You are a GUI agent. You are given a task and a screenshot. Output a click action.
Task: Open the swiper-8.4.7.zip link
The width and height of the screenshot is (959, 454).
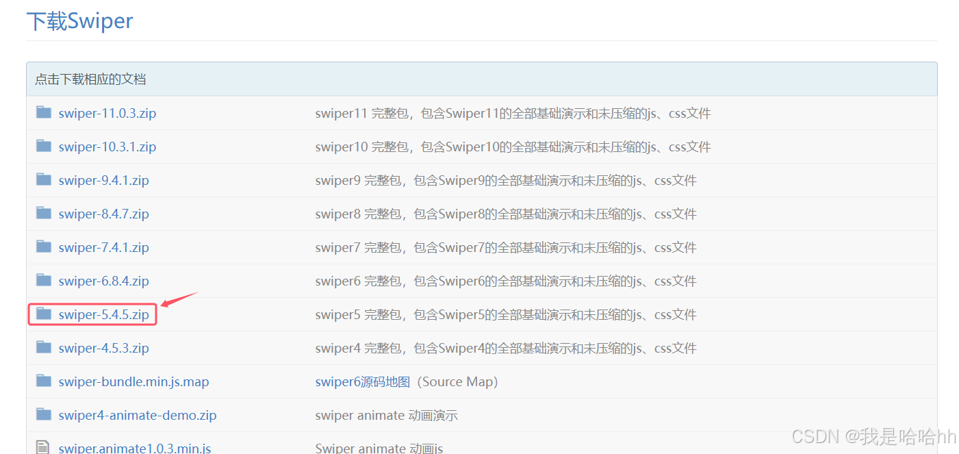(x=104, y=214)
